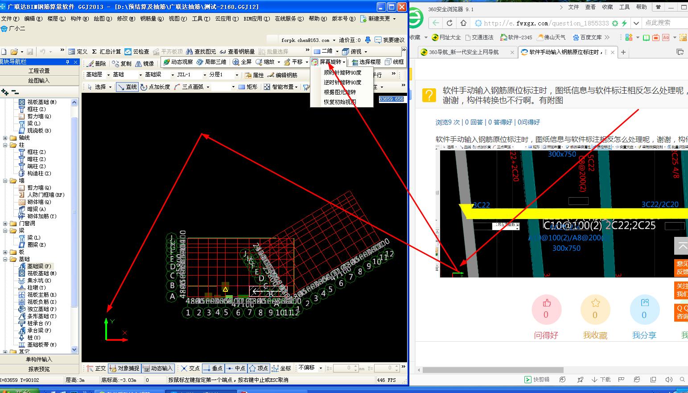Click 我要建议 suggestion button

pyautogui.click(x=390, y=40)
